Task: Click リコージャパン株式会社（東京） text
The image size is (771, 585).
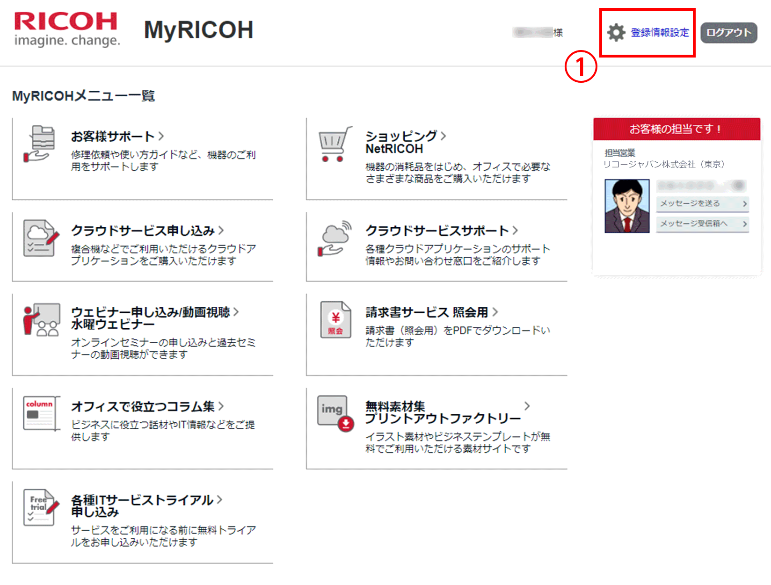Action: [663, 164]
